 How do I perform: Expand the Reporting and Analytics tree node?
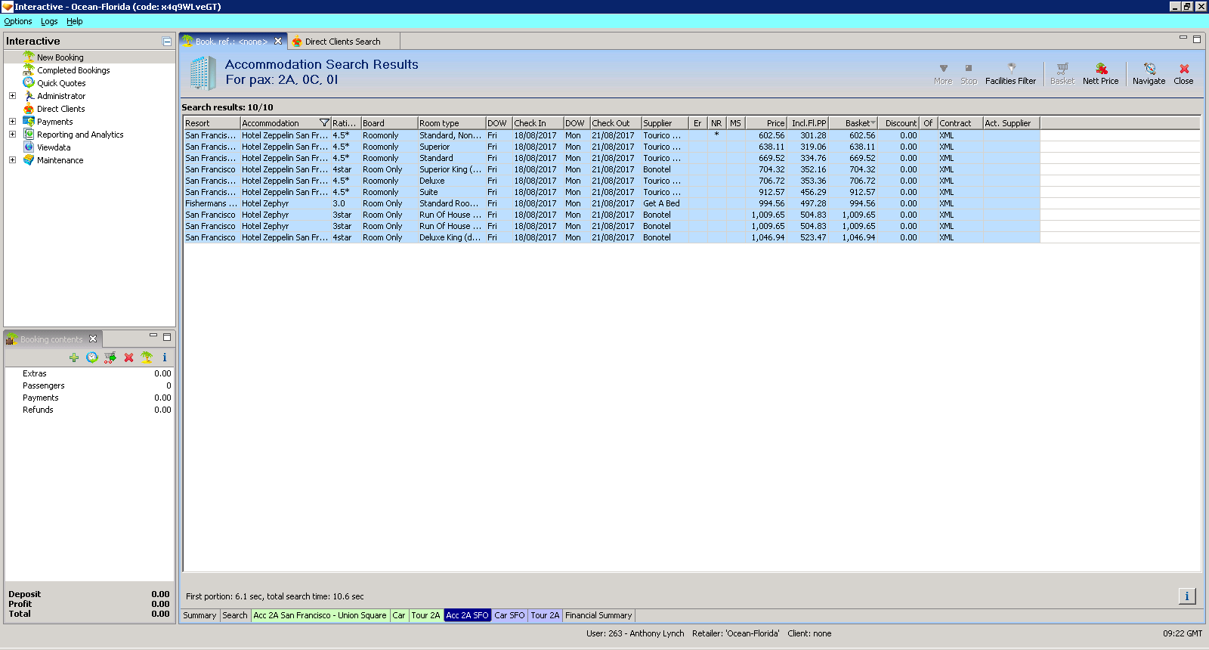tap(12, 135)
